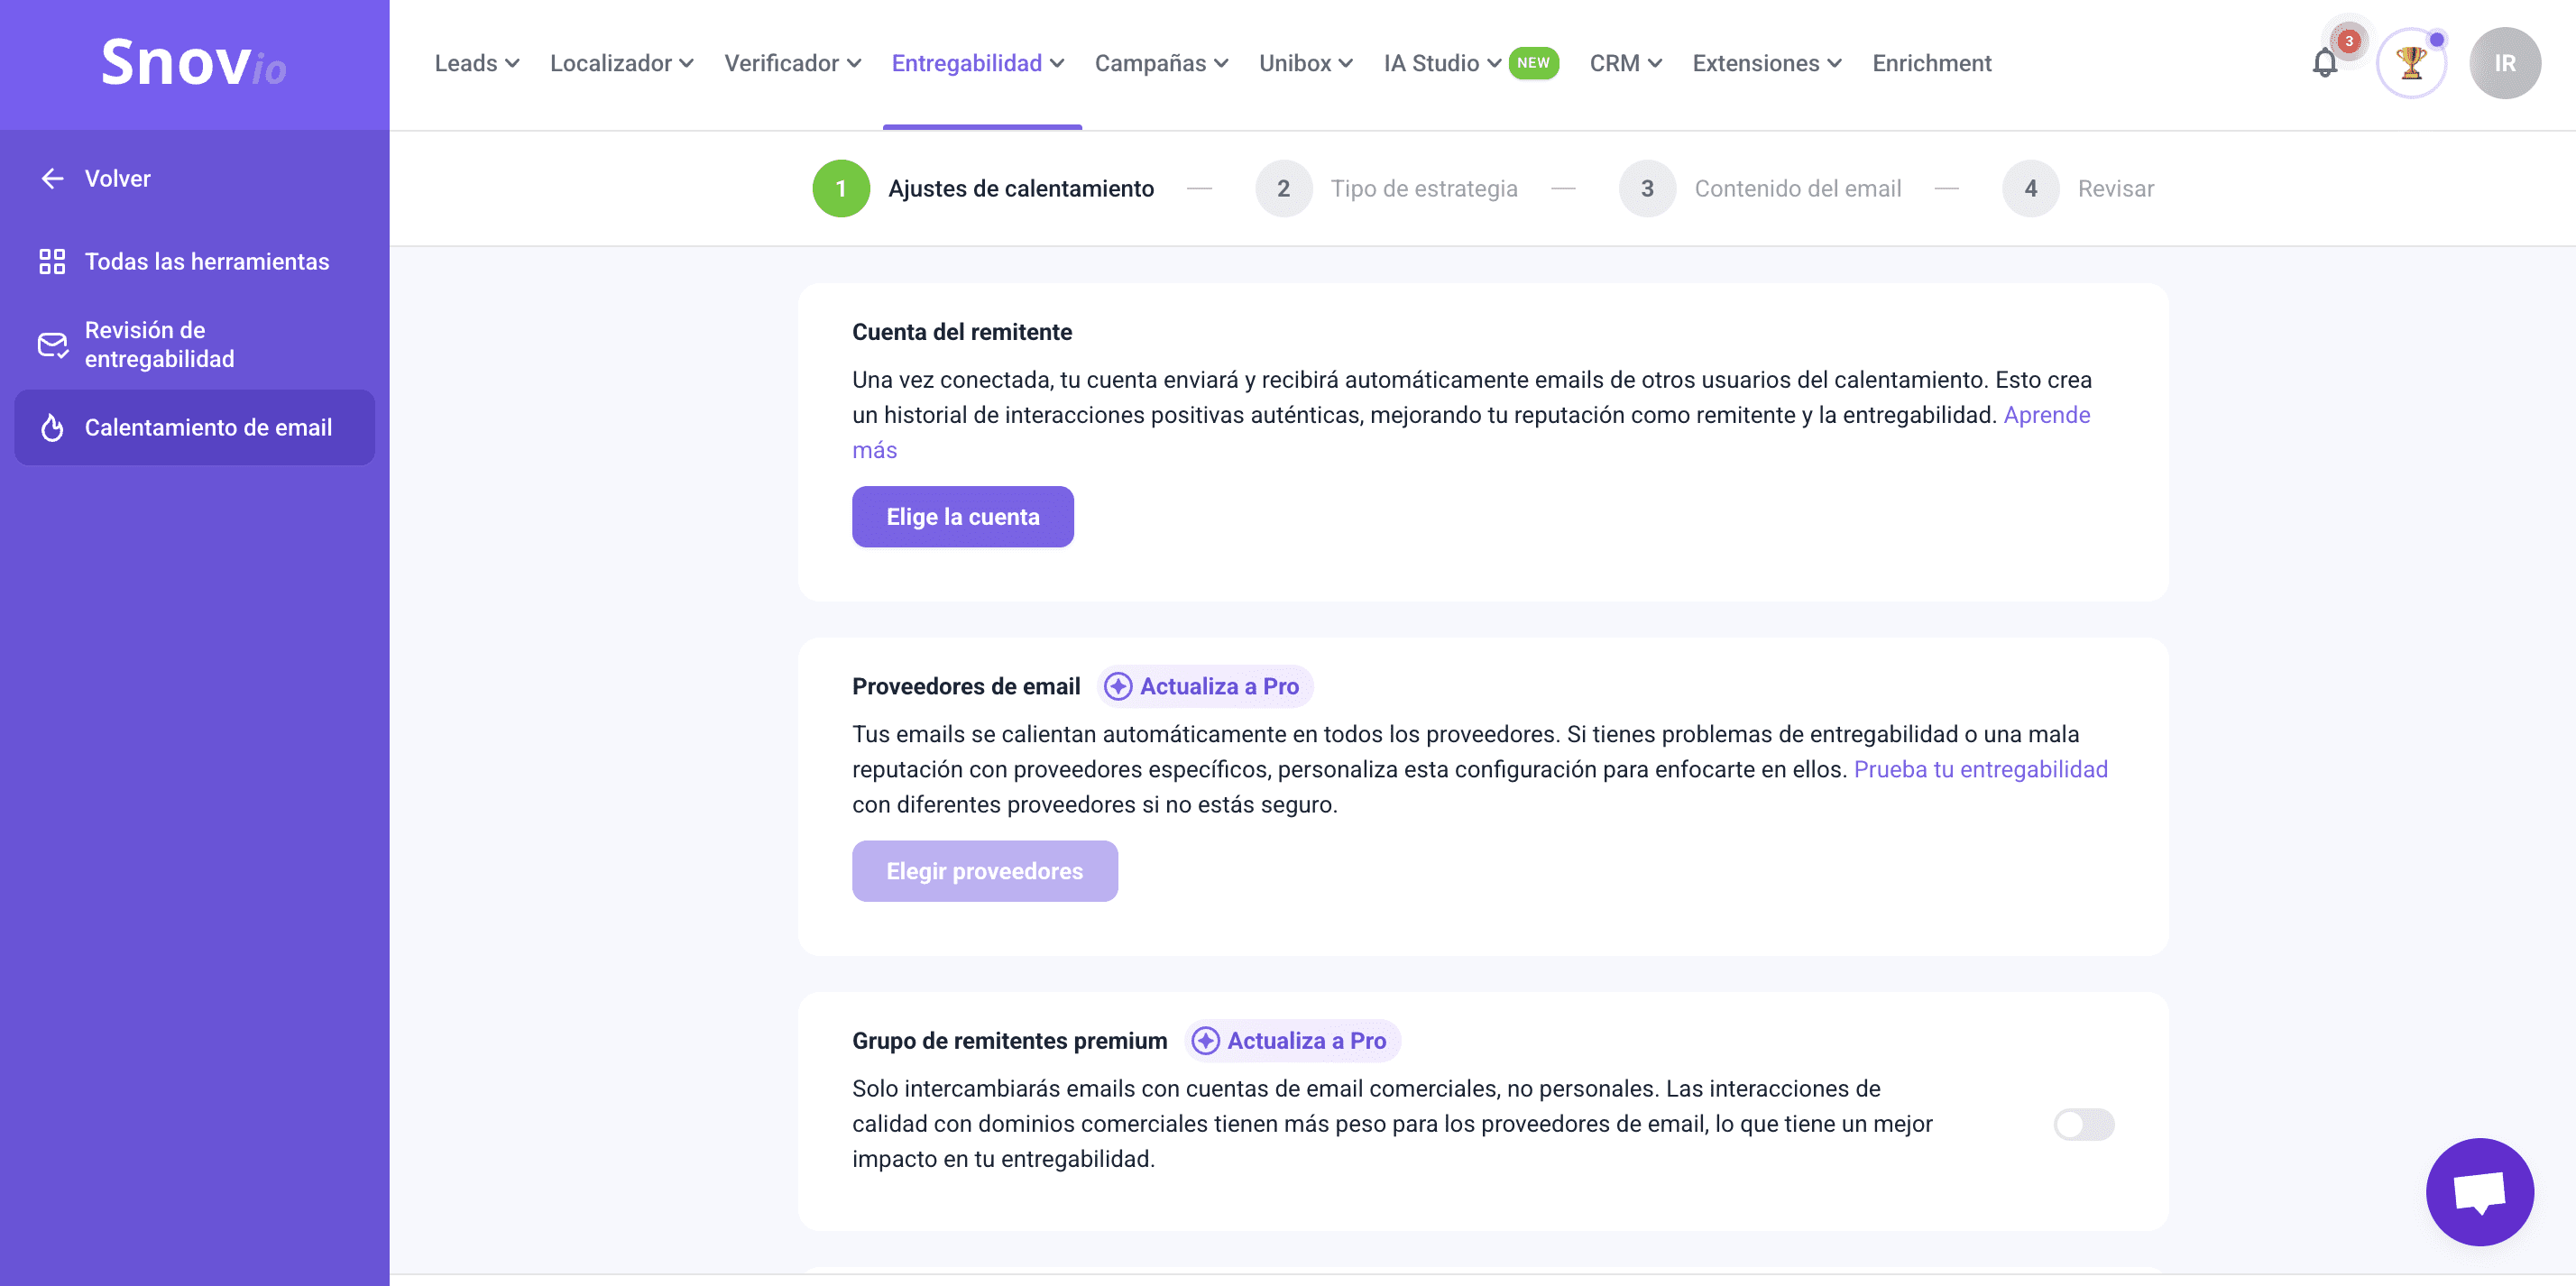
Task: Open the CRM dropdown menu
Action: 1624,62
